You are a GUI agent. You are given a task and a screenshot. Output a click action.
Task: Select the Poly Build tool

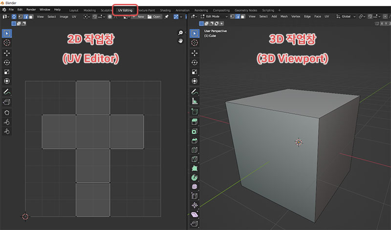pos(195,168)
